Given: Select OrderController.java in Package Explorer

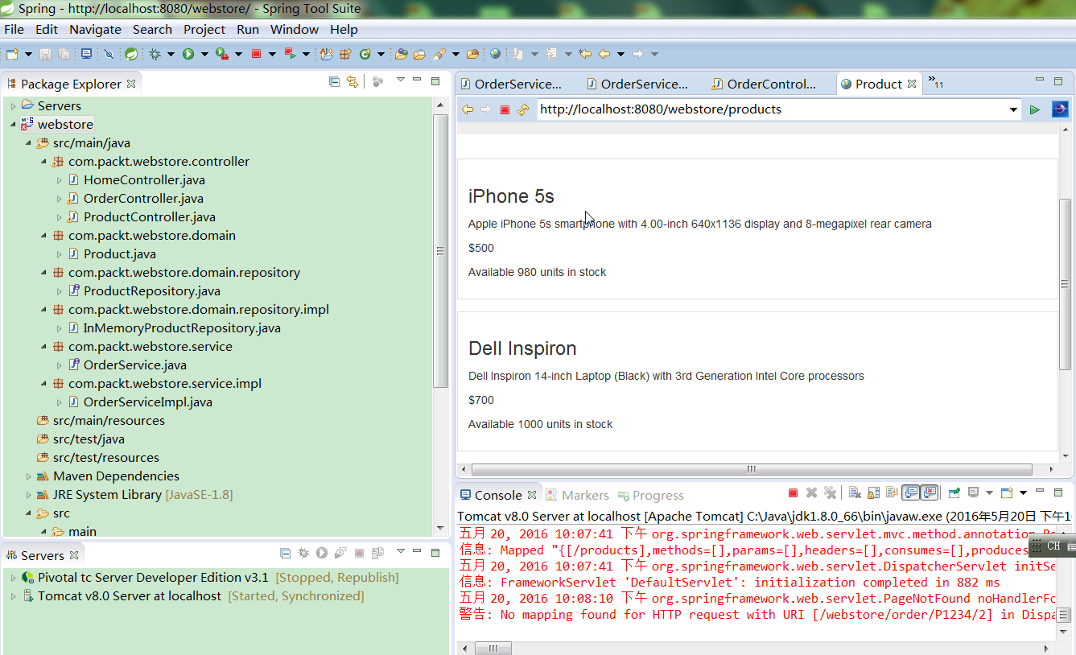Looking at the screenshot, I should (143, 198).
